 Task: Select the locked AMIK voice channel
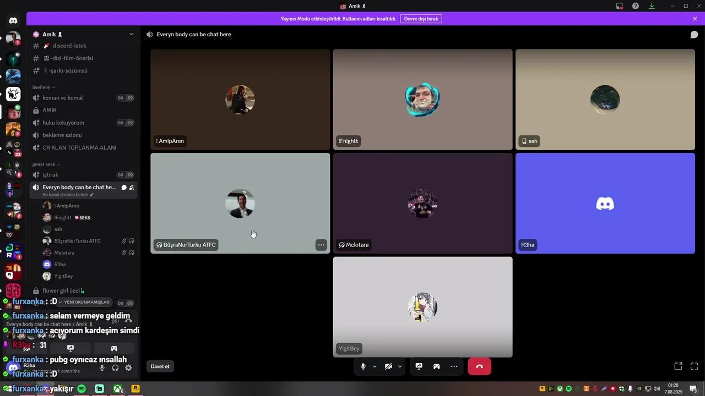tap(84, 111)
